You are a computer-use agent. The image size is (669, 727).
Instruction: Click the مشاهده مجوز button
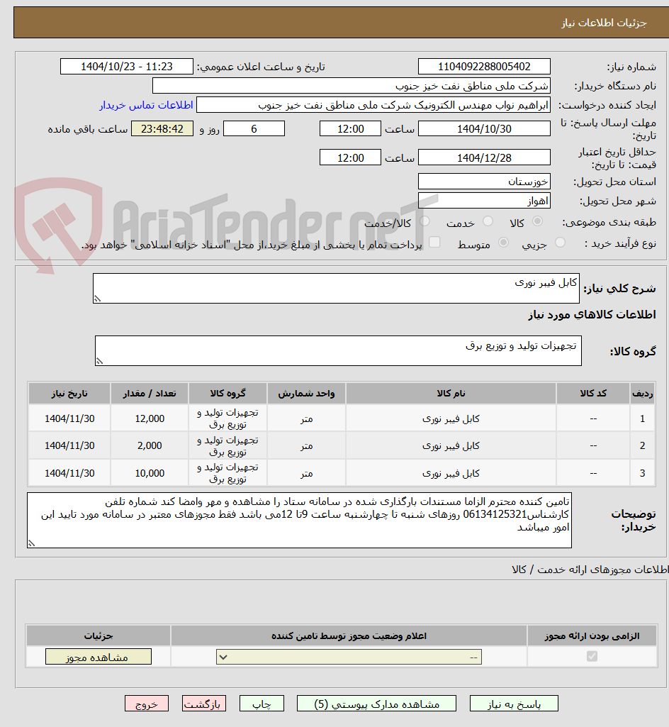coord(99,657)
